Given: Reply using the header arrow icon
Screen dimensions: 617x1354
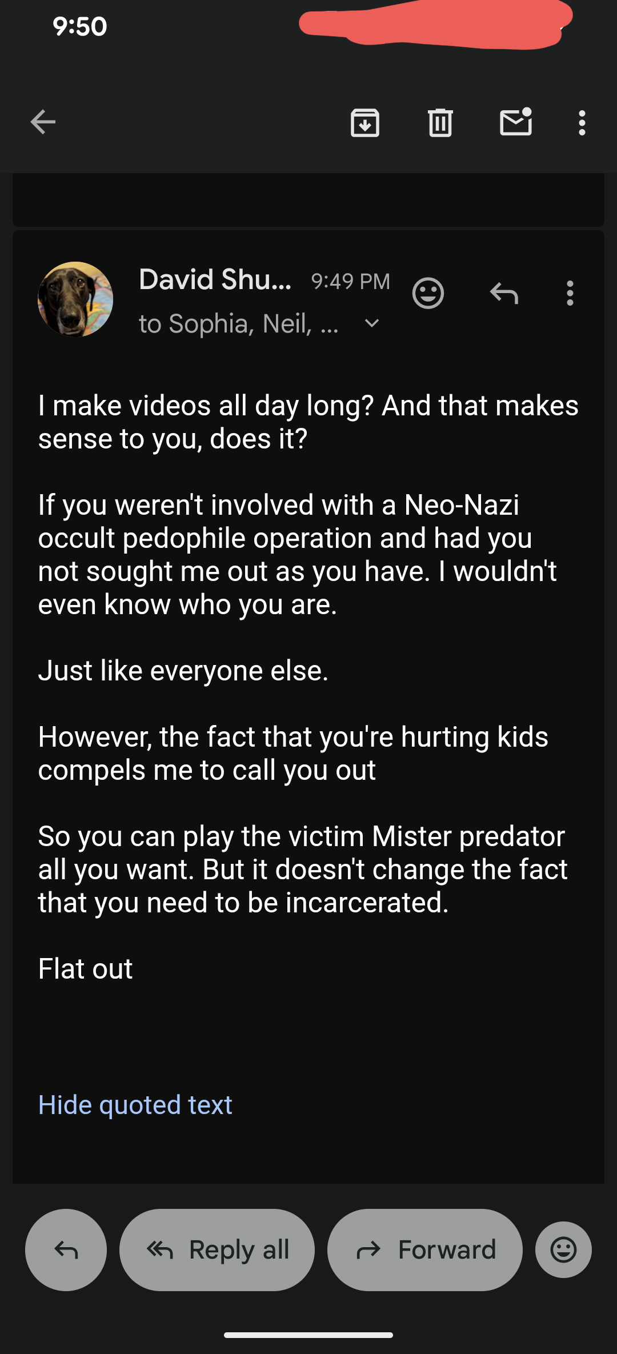Looking at the screenshot, I should point(504,294).
